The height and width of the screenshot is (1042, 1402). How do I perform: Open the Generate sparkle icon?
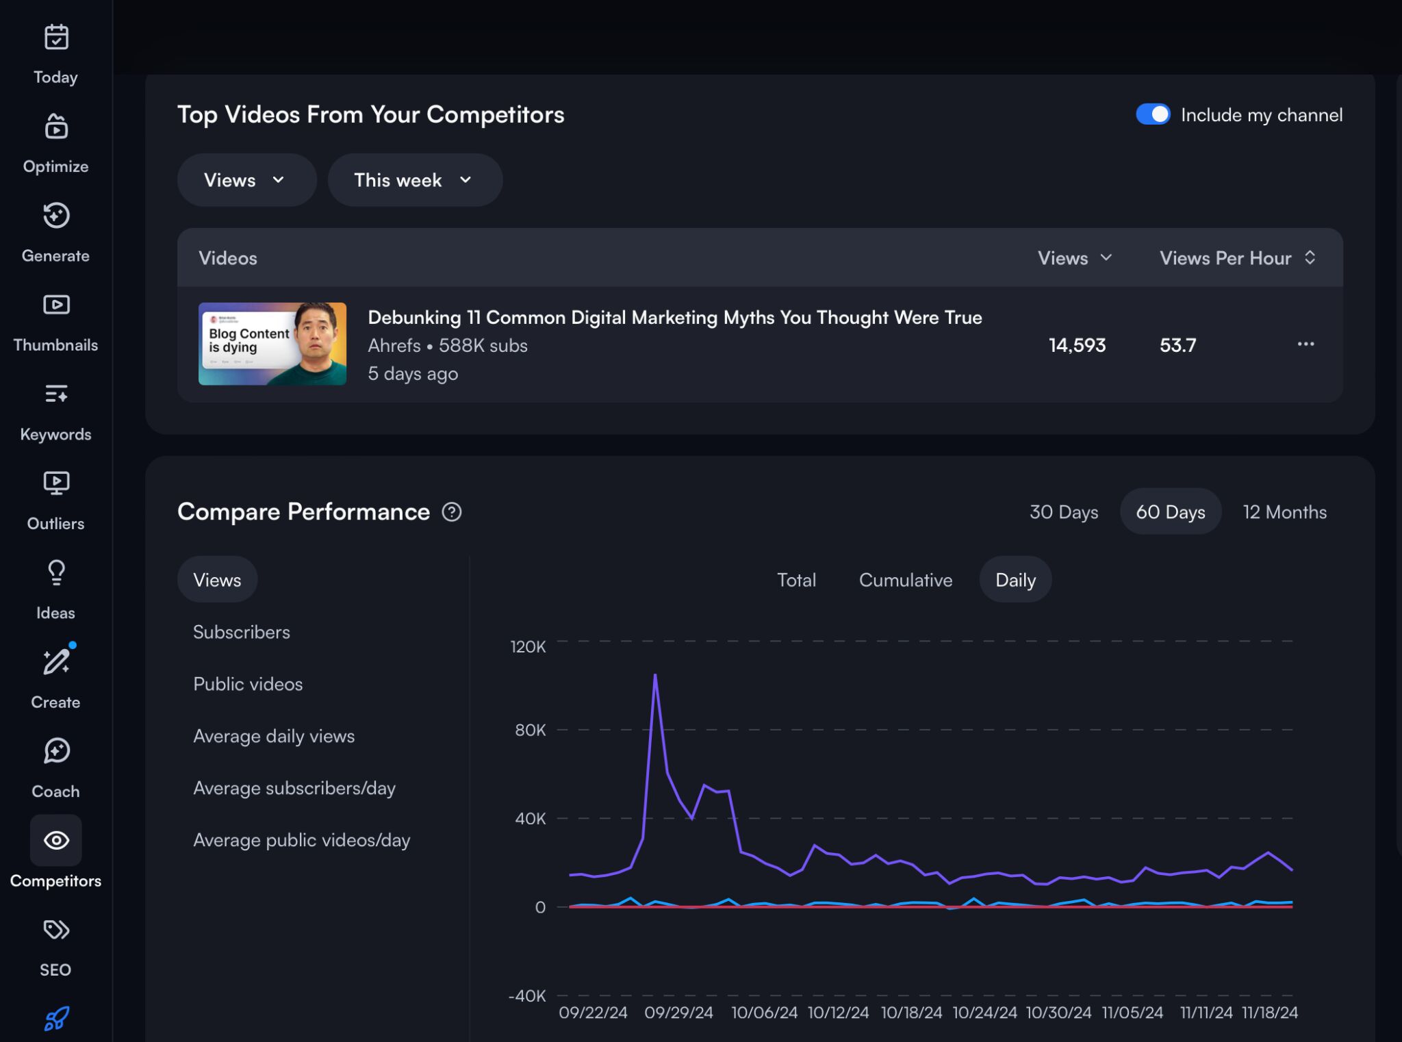pos(56,216)
